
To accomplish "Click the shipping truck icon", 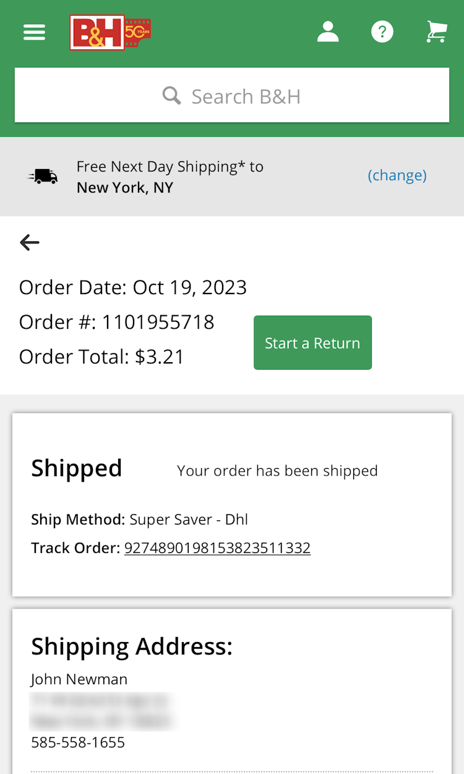I will [x=42, y=176].
